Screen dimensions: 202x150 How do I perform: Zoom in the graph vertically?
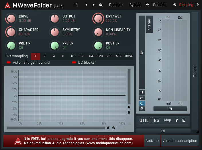(129, 113)
